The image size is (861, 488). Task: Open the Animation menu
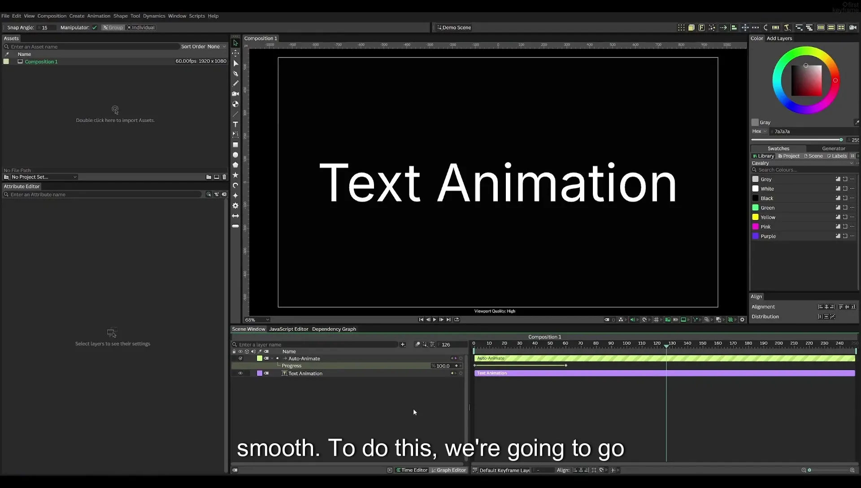[99, 16]
